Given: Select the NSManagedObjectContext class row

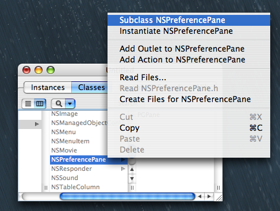Looking at the screenshot, I should [x=79, y=123].
